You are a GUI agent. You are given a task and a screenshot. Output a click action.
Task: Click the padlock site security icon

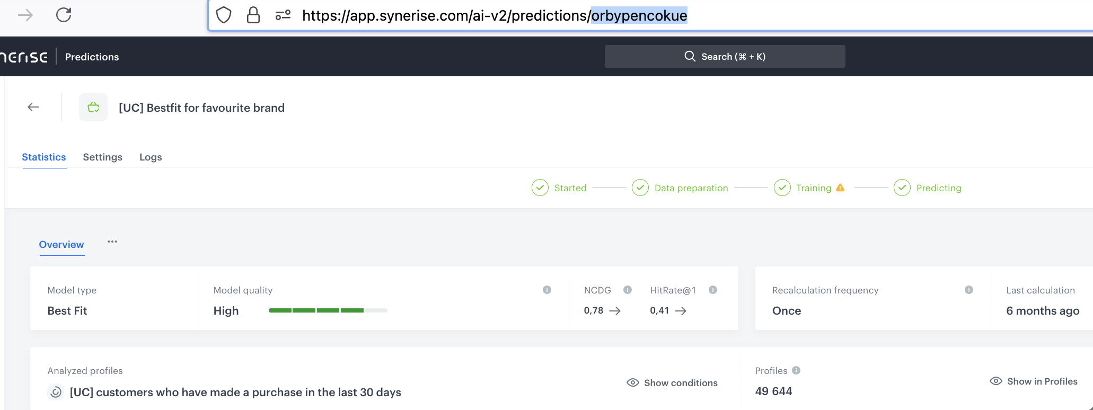(x=253, y=15)
